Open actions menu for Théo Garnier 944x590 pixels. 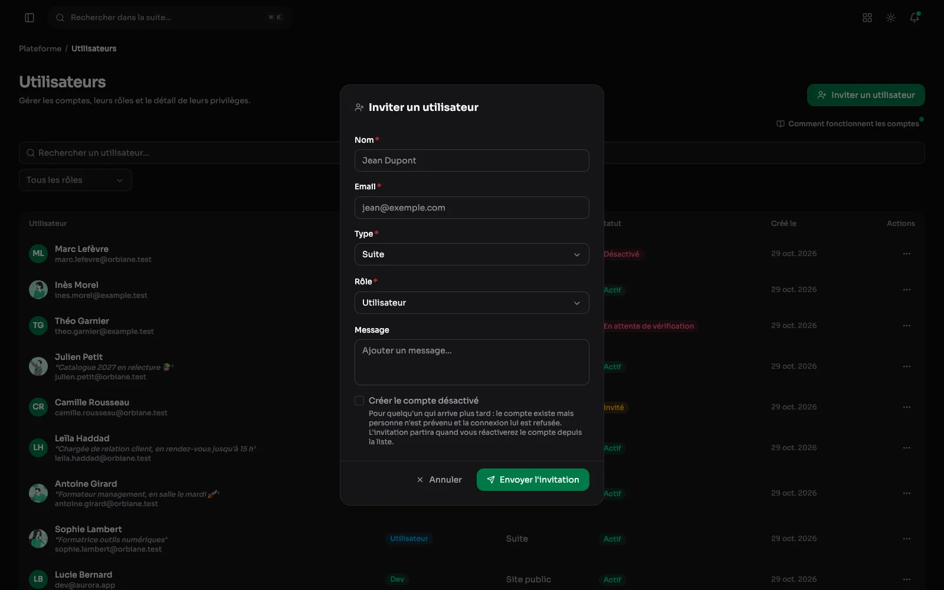pyautogui.click(x=907, y=326)
